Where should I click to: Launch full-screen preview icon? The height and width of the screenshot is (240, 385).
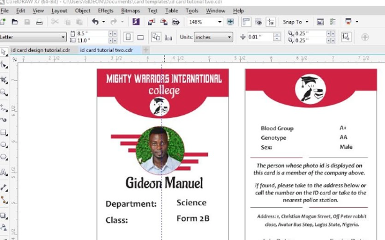[x=230, y=22]
